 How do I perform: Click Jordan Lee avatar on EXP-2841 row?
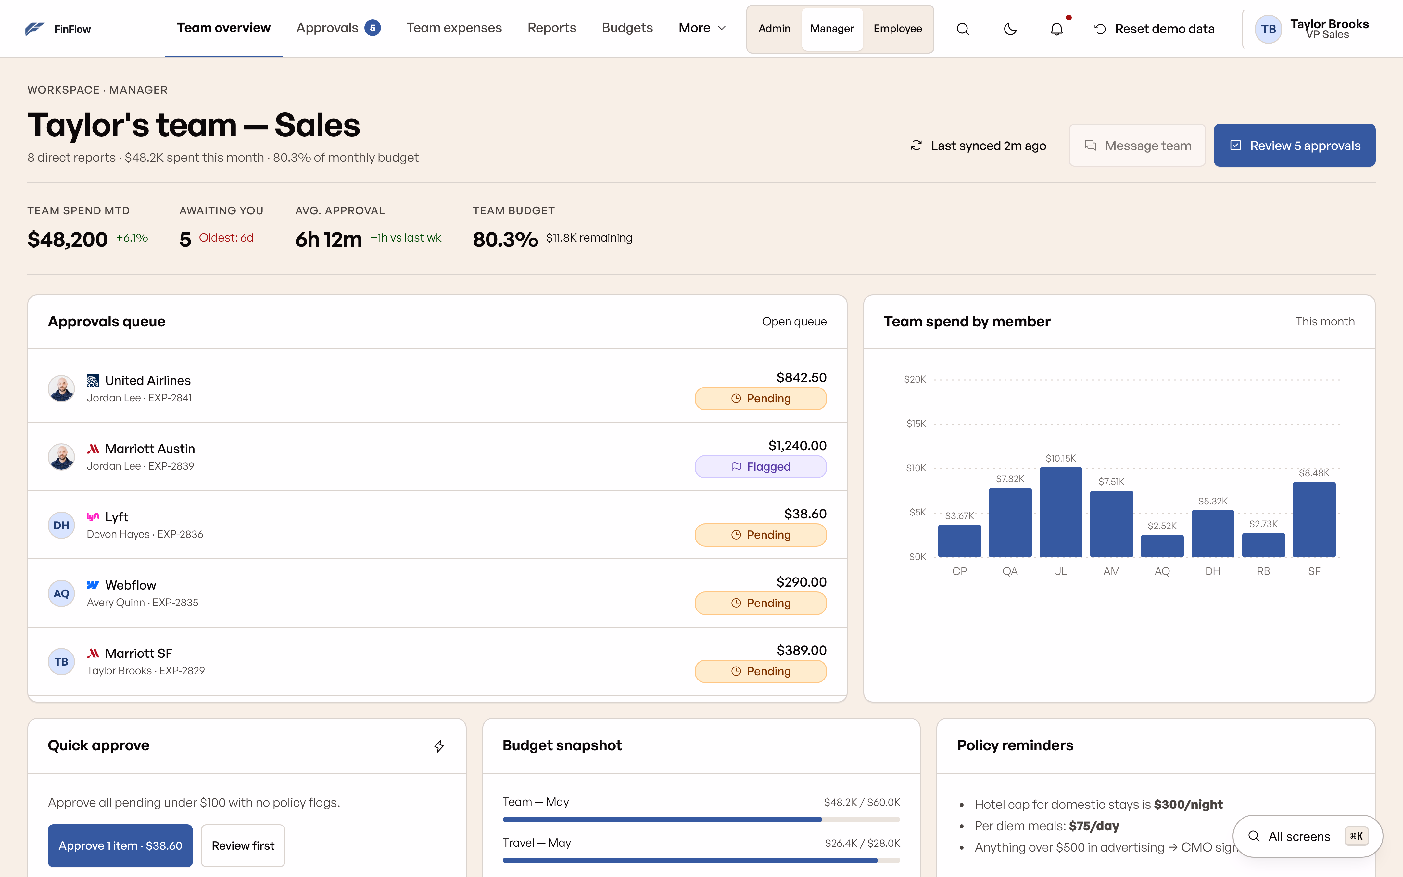pos(61,388)
